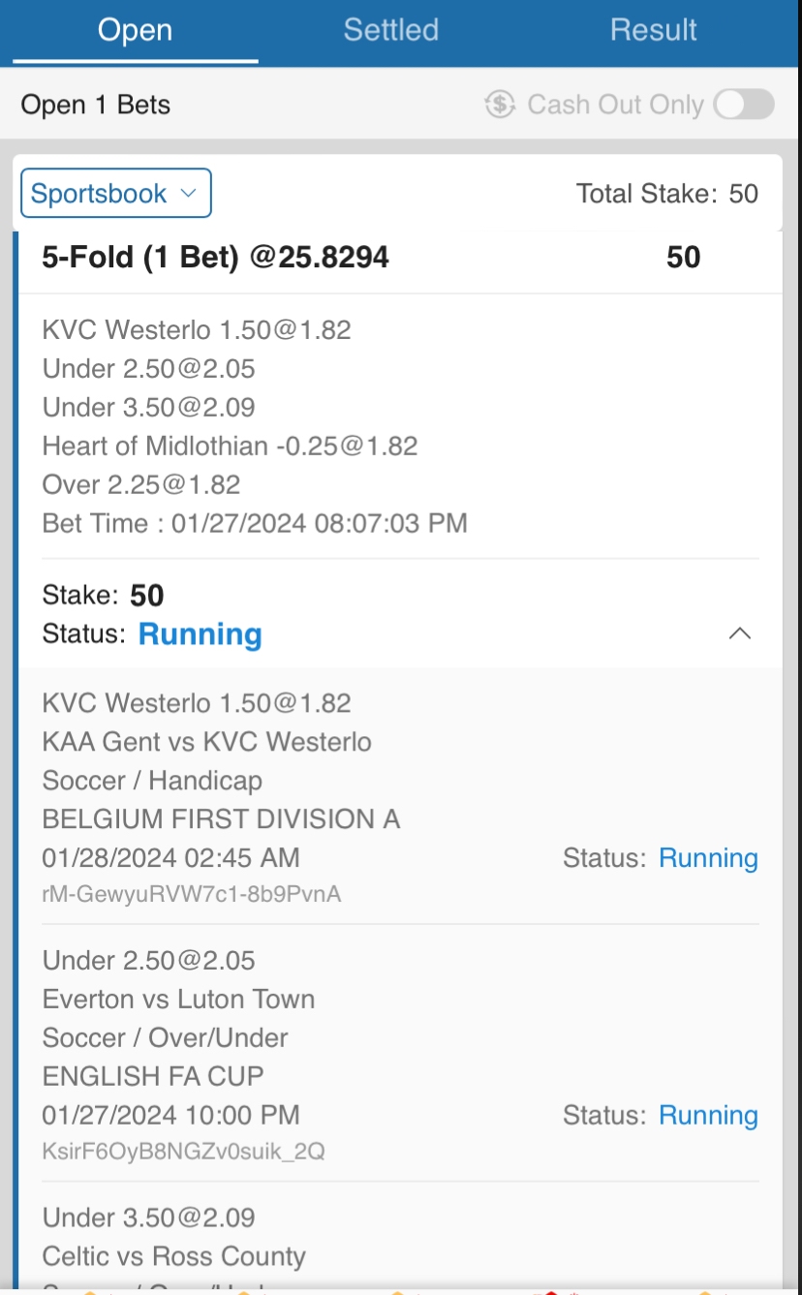Viewport: 802px width, 1295px height.
Task: Click Running status for KAA Gent match
Action: coord(708,858)
